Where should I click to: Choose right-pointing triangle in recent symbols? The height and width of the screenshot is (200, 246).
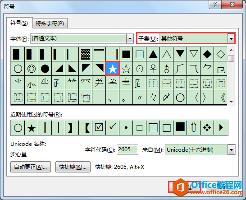221,127
